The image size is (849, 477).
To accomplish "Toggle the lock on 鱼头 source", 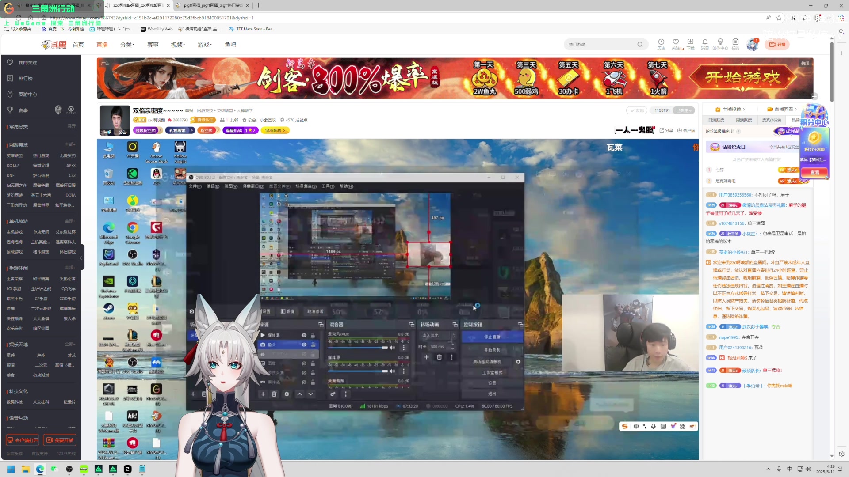I will tap(313, 344).
